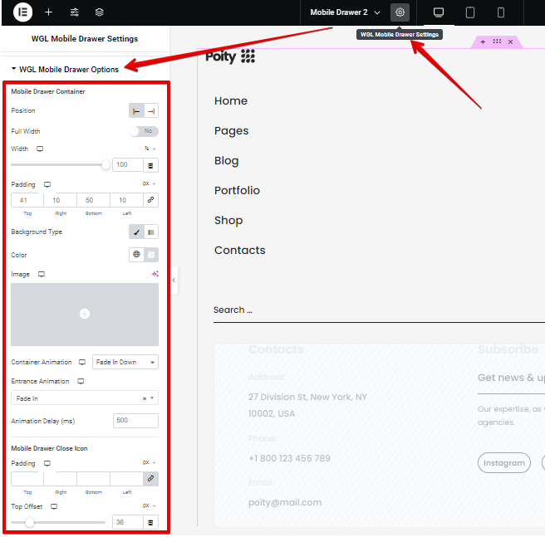Open the Add Element plus button
Image resolution: width=545 pixels, height=537 pixels.
(49, 12)
